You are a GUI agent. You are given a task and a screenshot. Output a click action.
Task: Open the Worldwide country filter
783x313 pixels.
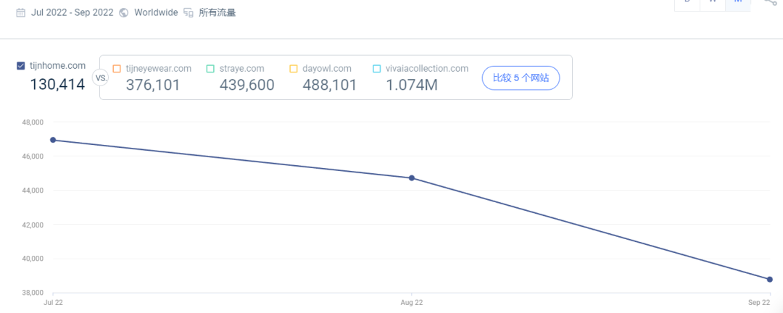tap(156, 12)
